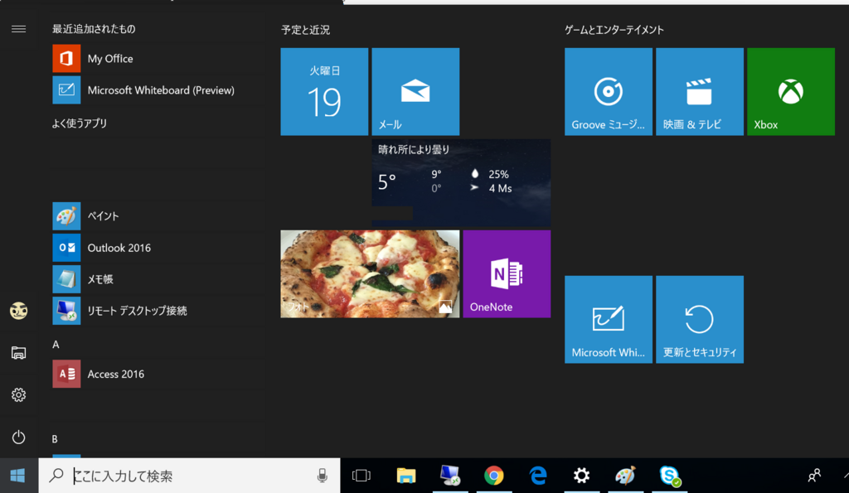Screen dimensions: 849x493
Task: Open the Xbox tile
Action: [x=791, y=91]
